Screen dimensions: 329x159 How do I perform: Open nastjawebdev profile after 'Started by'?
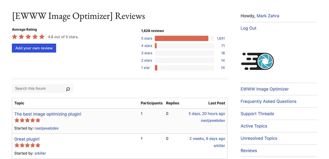click(x=47, y=128)
